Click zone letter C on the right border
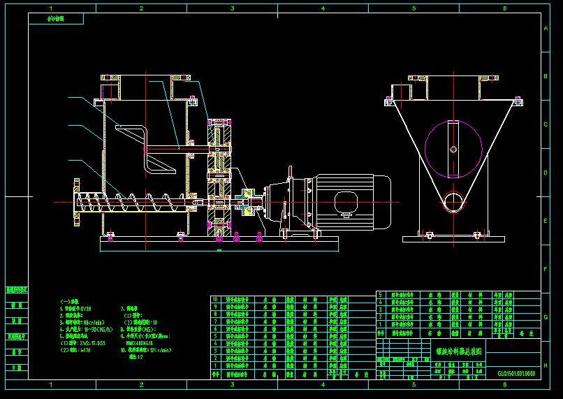This screenshot has height=399, width=563. pyautogui.click(x=546, y=124)
